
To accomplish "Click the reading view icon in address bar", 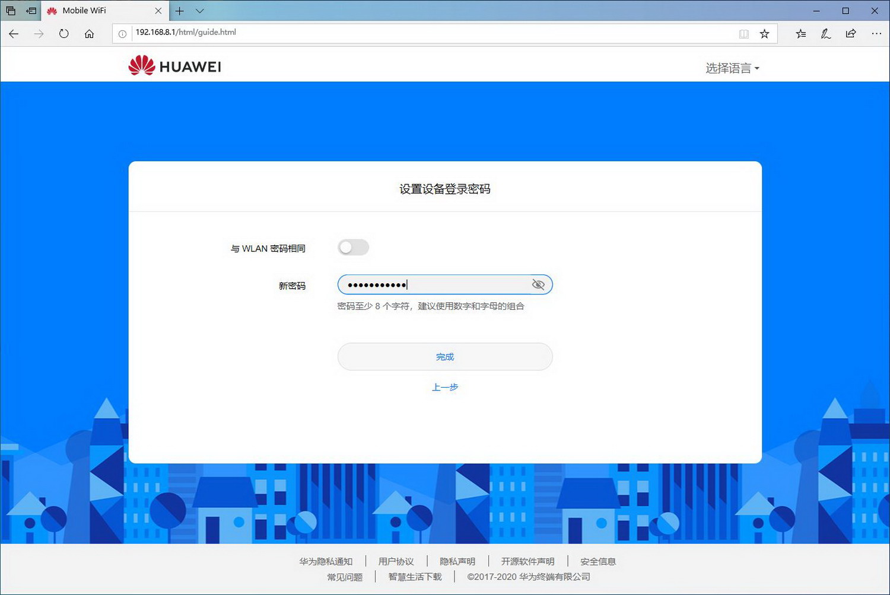I will 744,34.
